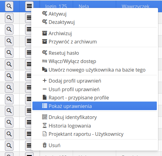
Task: Click the archive box icon for Archiwizuj
Action: click(x=45, y=33)
